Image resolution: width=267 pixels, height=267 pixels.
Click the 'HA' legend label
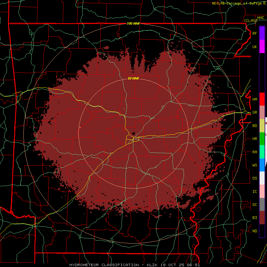tap(255, 99)
